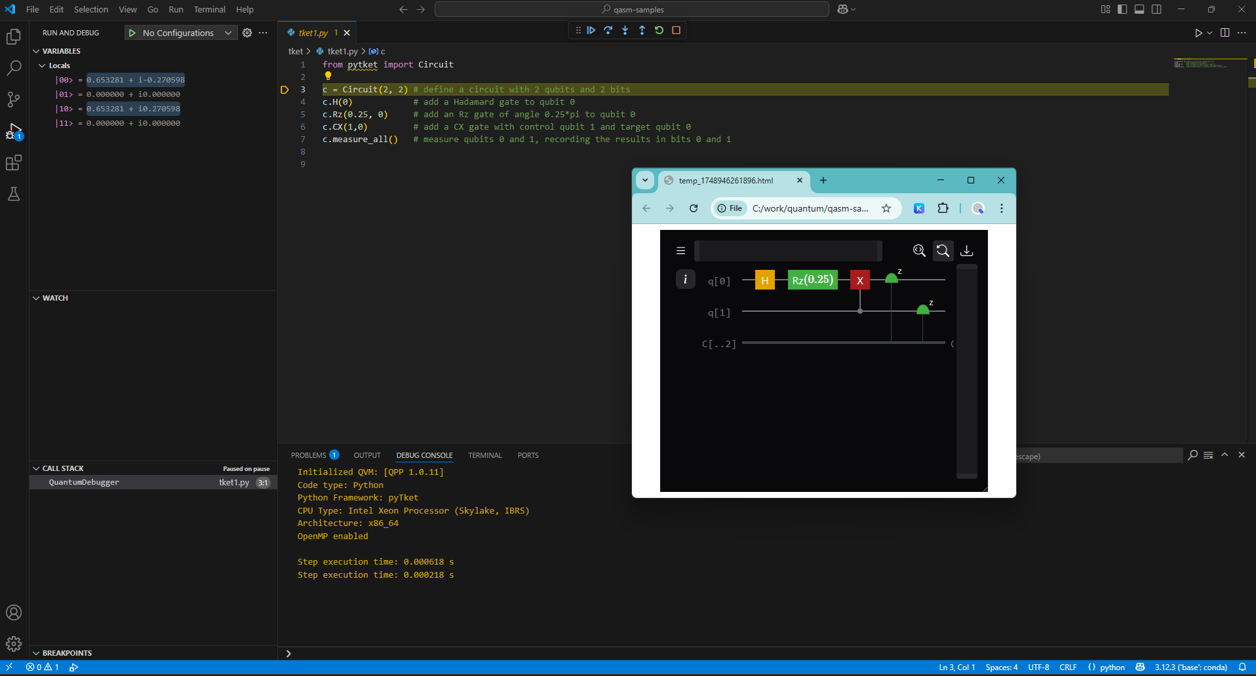Open the Extensions view
The width and height of the screenshot is (1256, 676).
pos(14,162)
